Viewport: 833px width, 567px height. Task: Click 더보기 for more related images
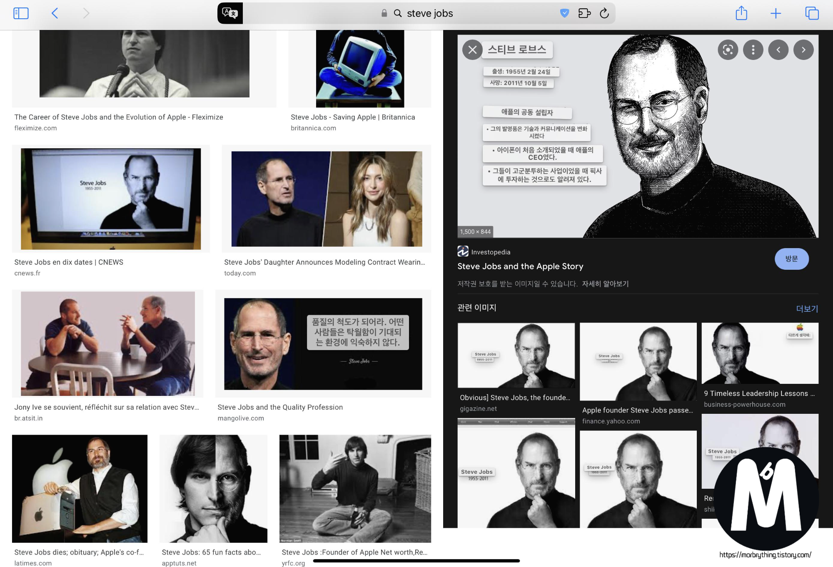coord(807,308)
